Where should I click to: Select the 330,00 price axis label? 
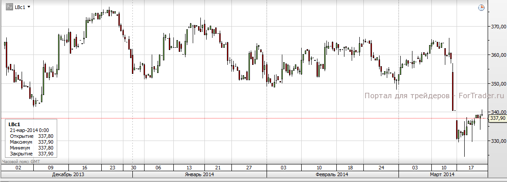point(498,141)
